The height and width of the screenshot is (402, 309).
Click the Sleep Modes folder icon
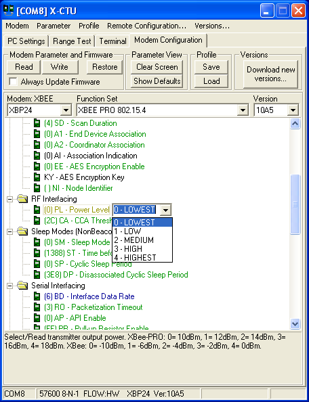(22, 231)
